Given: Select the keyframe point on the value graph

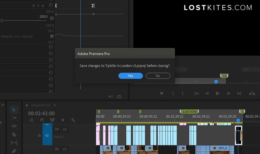Looking at the screenshot, I should tap(94, 14).
